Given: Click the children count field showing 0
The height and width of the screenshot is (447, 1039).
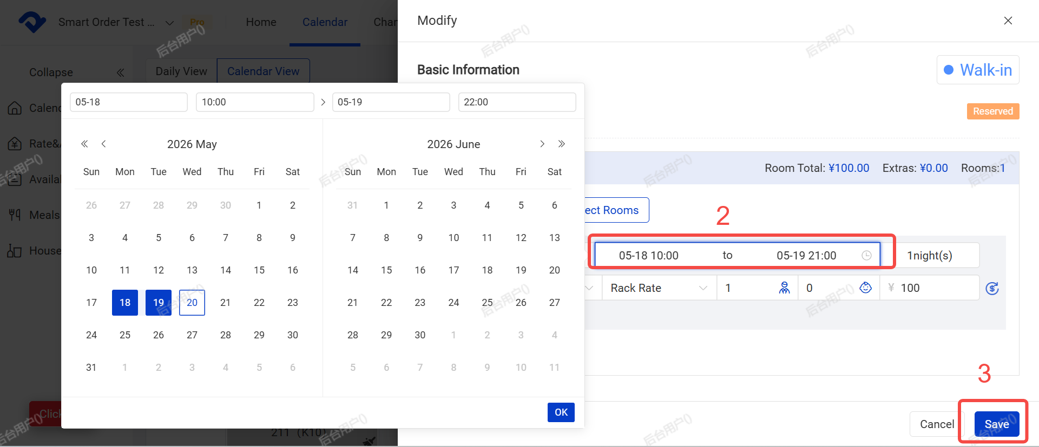Looking at the screenshot, I should pyautogui.click(x=839, y=288).
